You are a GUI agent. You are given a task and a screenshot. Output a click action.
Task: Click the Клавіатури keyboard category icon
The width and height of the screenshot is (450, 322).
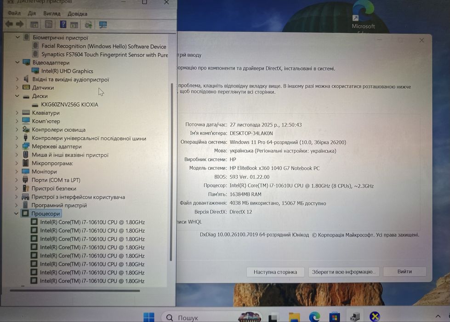click(x=26, y=113)
